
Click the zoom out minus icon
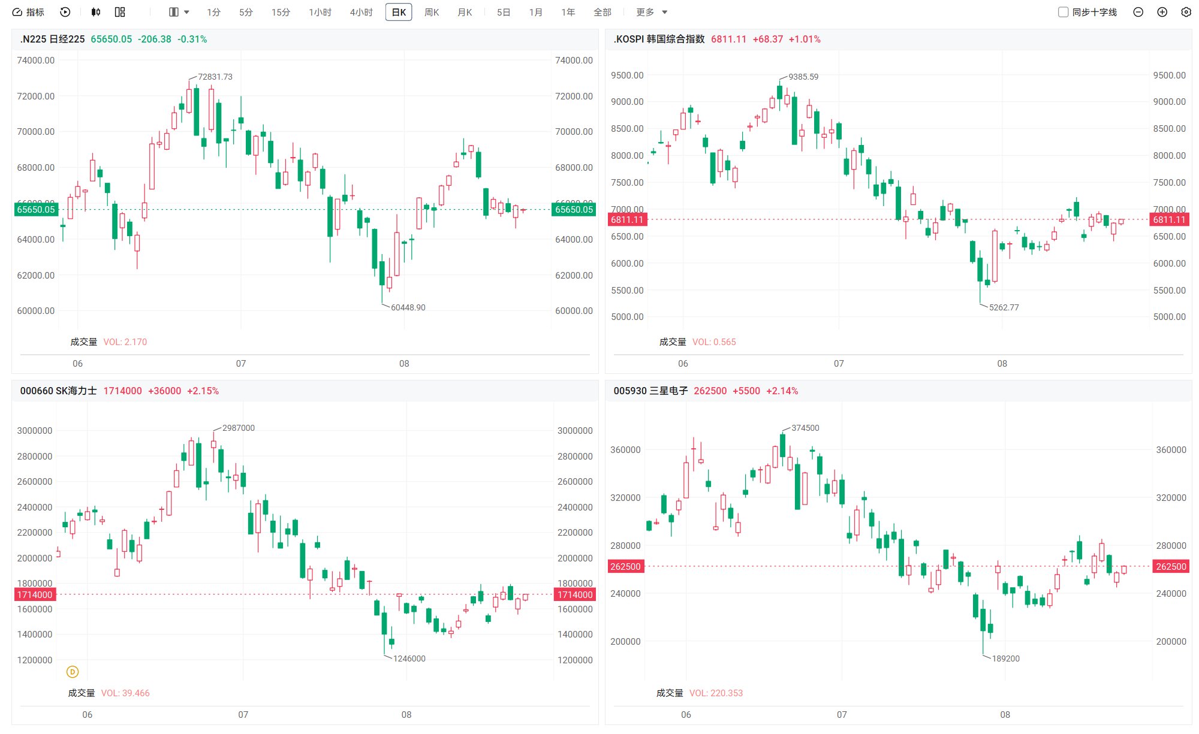[1138, 12]
